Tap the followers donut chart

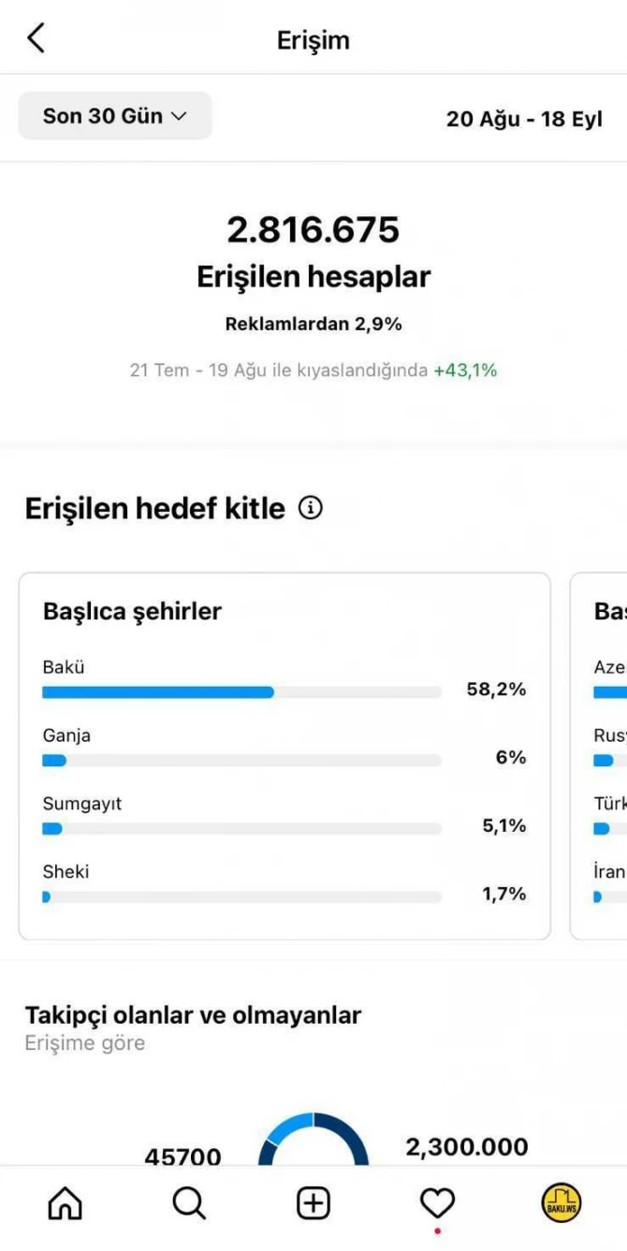coord(313,1140)
